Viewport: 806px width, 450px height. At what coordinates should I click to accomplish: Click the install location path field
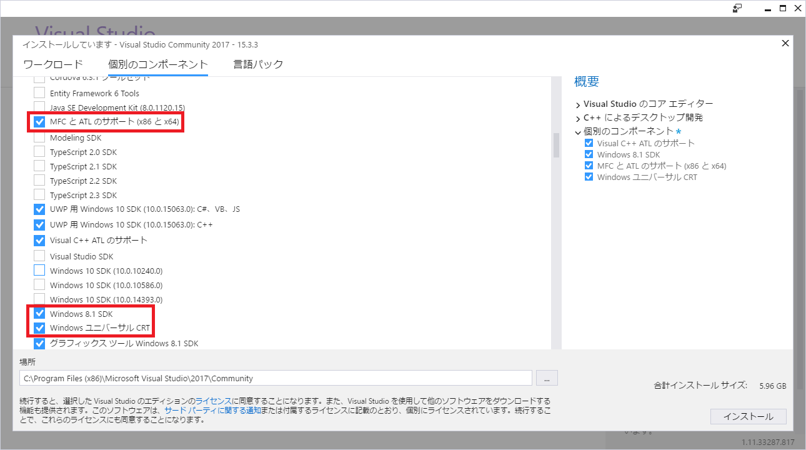pos(276,378)
